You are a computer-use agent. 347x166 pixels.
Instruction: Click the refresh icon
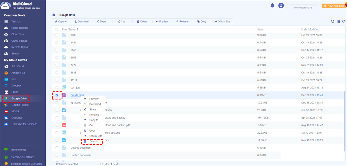344,21
